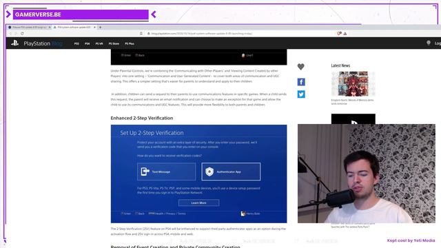Share the article on Twitter
Screen dimensions: 441x248
click(301, 94)
